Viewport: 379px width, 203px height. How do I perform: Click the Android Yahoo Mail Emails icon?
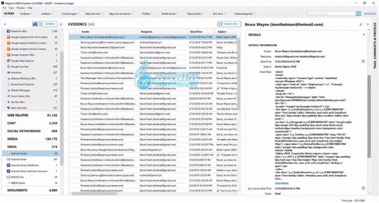[9, 165]
